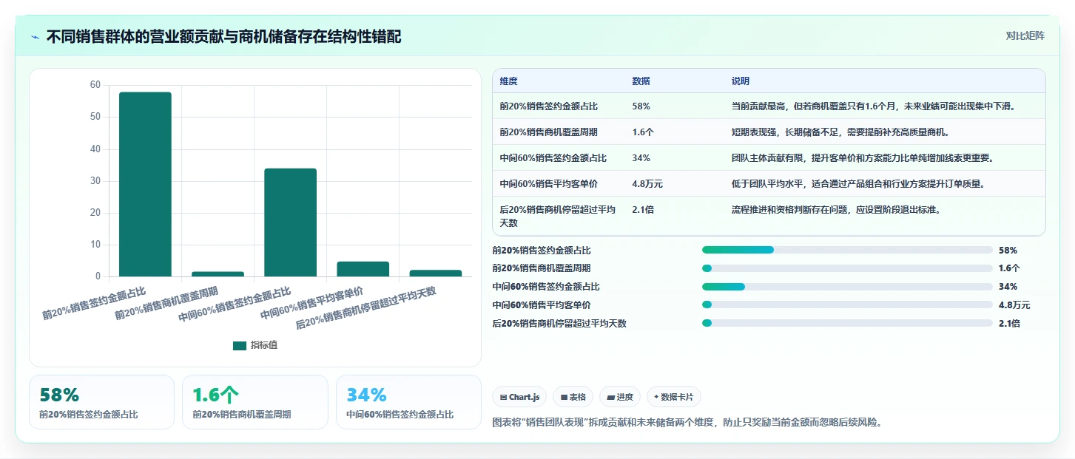Click the 34% progress bar
Viewport: 1075px width, 459px height.
tap(847, 286)
